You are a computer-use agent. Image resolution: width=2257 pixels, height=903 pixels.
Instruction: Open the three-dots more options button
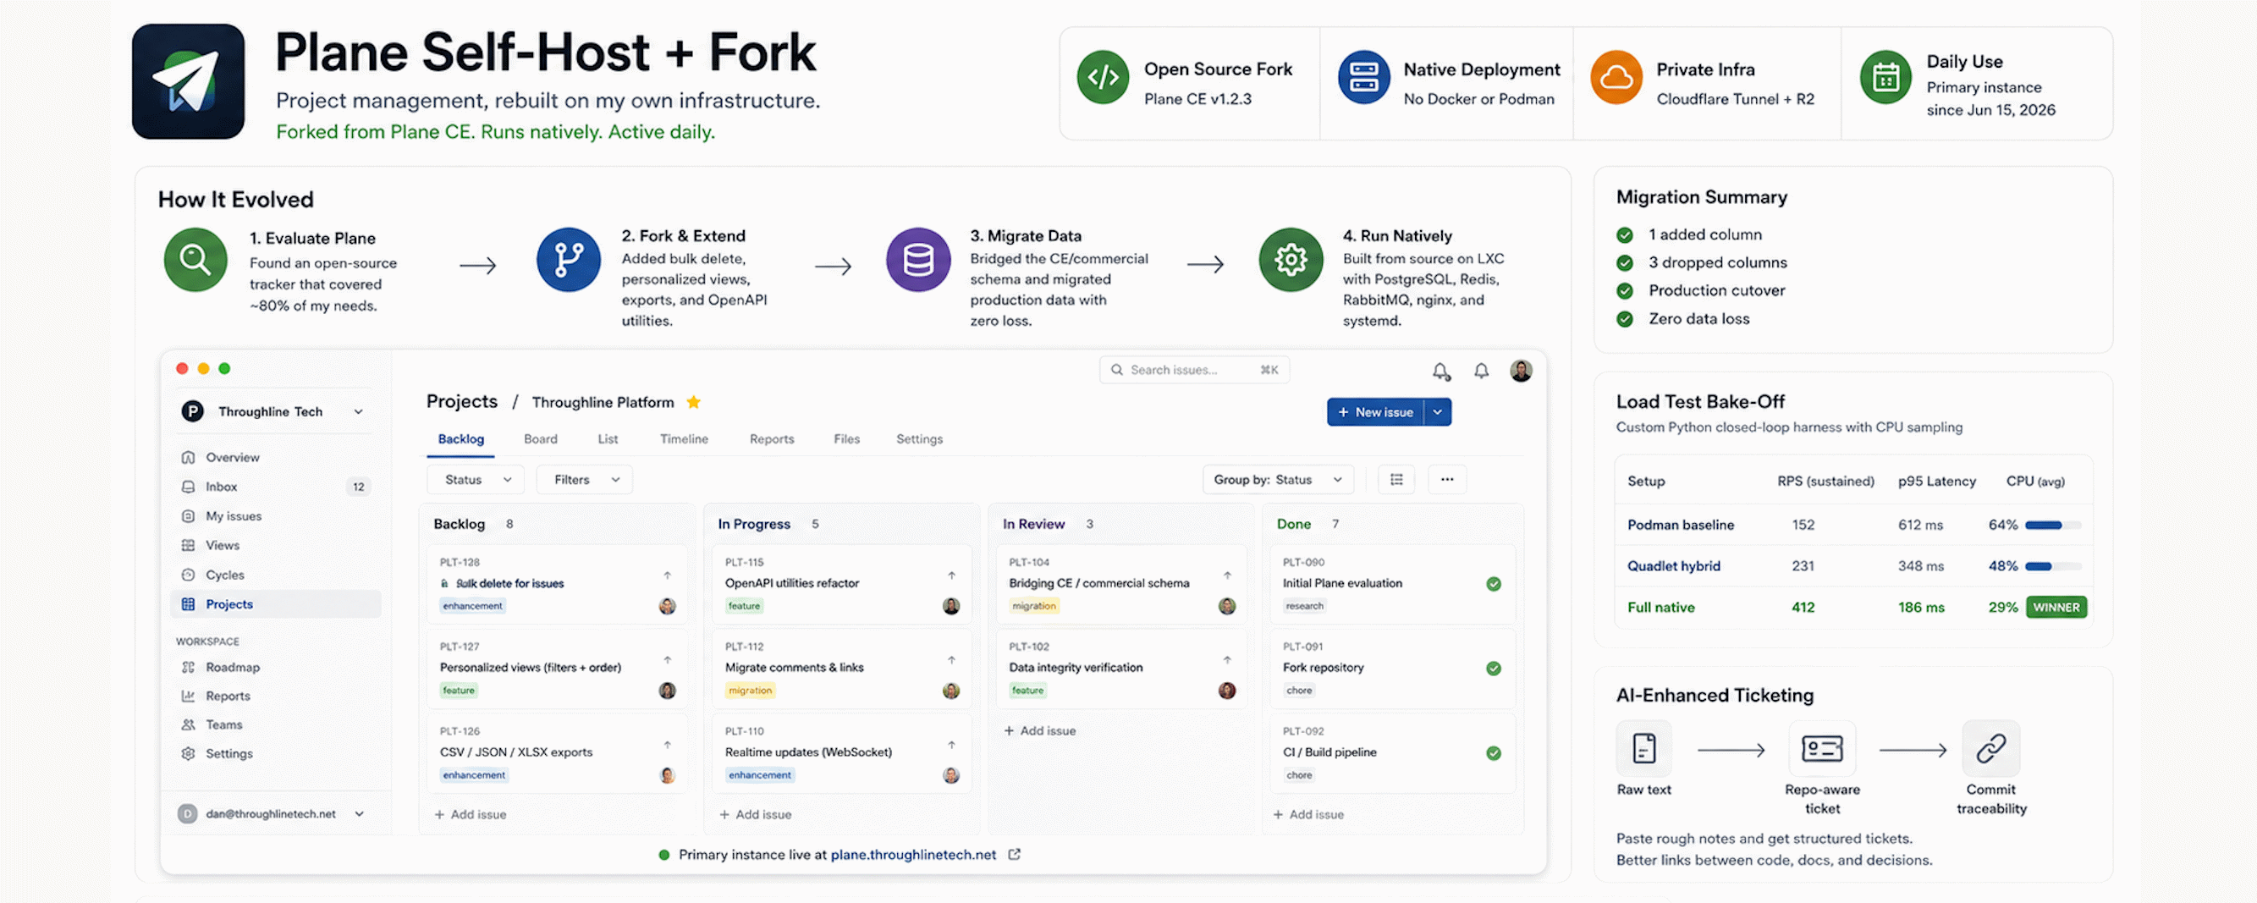coord(1446,480)
